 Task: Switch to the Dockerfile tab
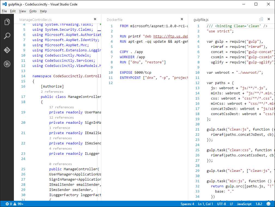pos(114,19)
